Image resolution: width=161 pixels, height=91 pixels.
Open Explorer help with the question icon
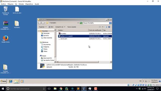pos(109,27)
